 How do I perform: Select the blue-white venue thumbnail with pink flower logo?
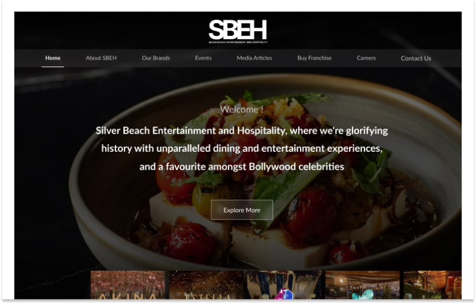(x=284, y=285)
